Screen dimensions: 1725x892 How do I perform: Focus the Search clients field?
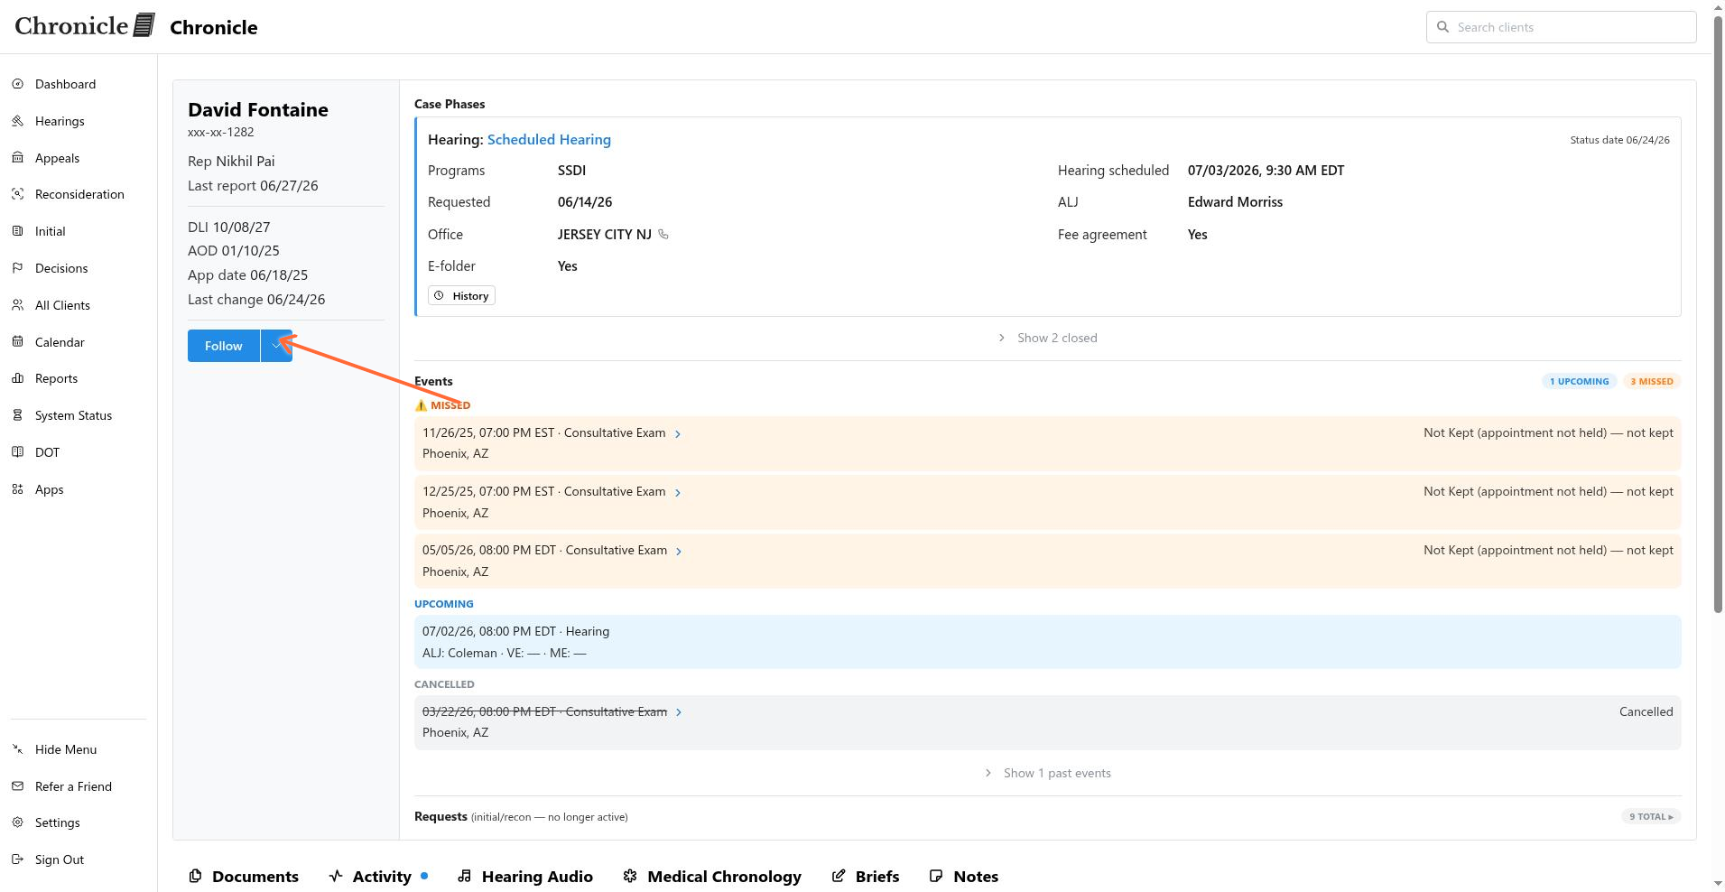point(1562,27)
